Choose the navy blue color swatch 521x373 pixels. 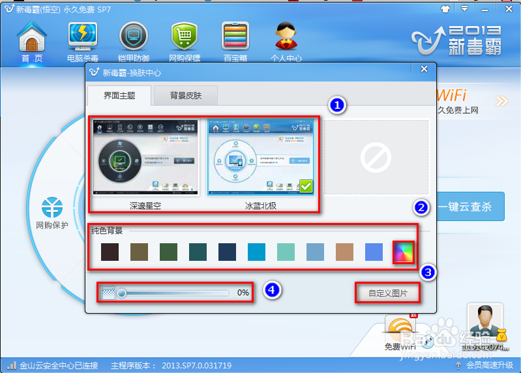tap(228, 252)
